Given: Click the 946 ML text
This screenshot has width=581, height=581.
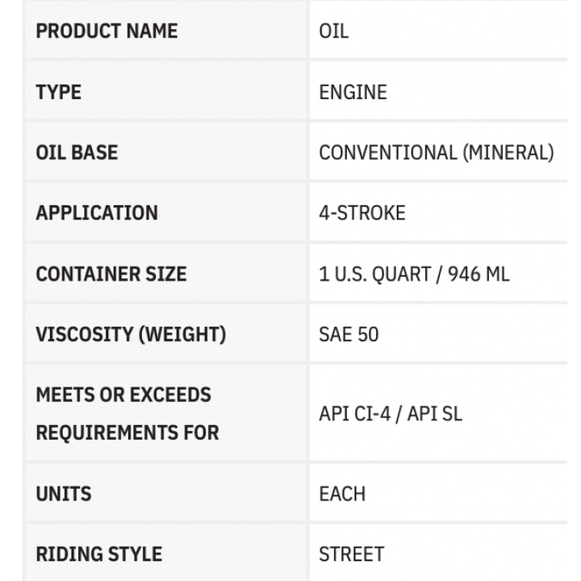Looking at the screenshot, I should point(479,274).
